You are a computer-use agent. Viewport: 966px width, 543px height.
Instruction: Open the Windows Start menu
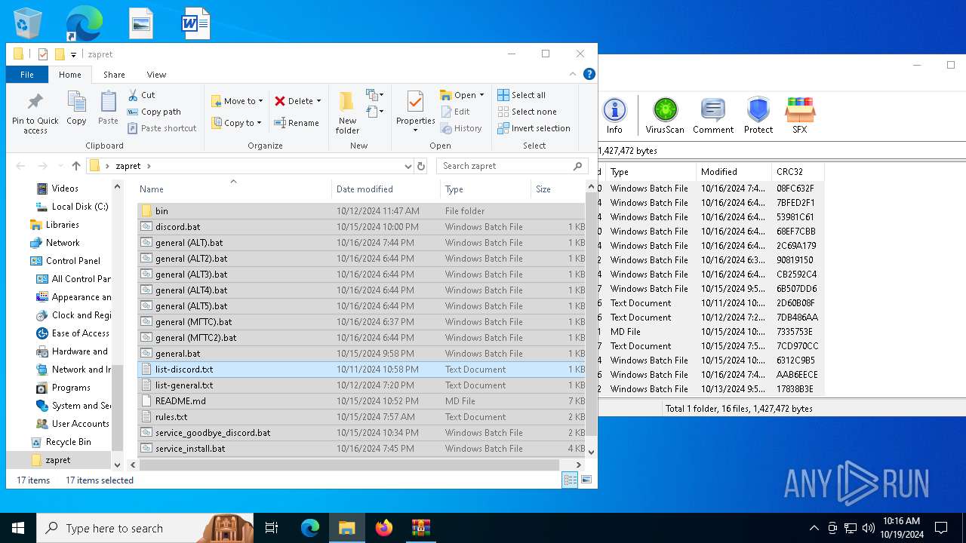(x=18, y=528)
